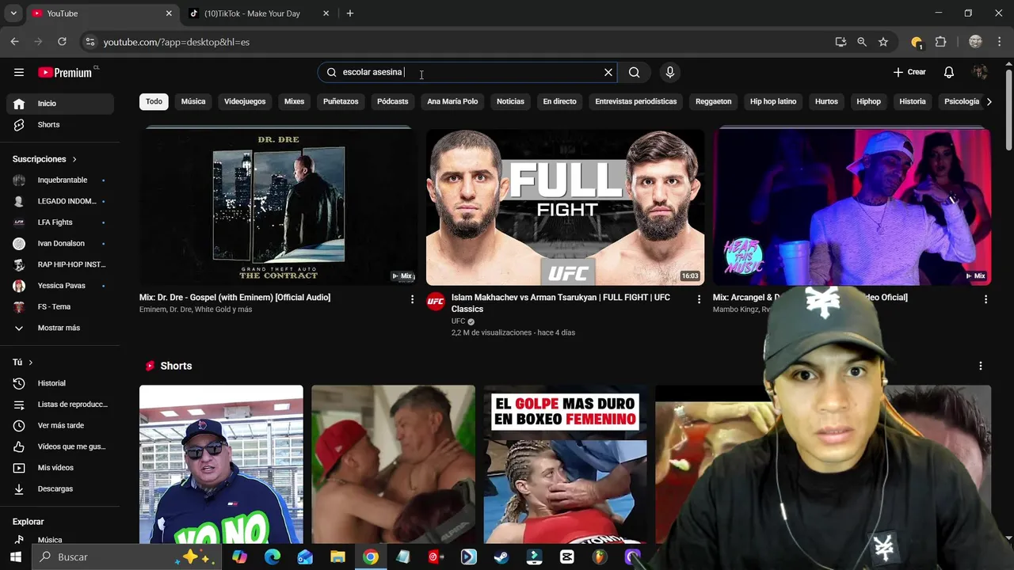The width and height of the screenshot is (1014, 570).
Task: Open the Chrome tab search dropdown
Action: [x=13, y=13]
